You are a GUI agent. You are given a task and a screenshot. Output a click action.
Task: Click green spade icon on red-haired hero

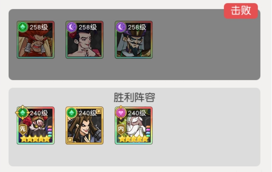[23, 27]
